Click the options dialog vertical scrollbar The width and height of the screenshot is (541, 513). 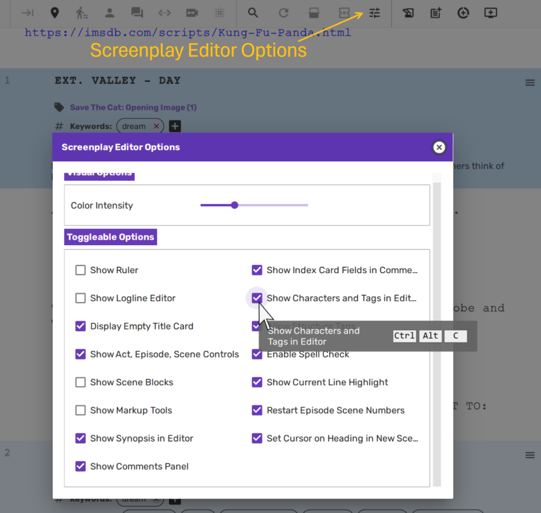[x=436, y=328]
